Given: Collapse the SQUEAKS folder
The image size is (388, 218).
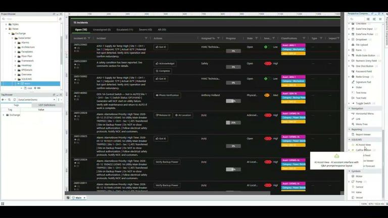Looking at the screenshot, I should pos(15,79).
